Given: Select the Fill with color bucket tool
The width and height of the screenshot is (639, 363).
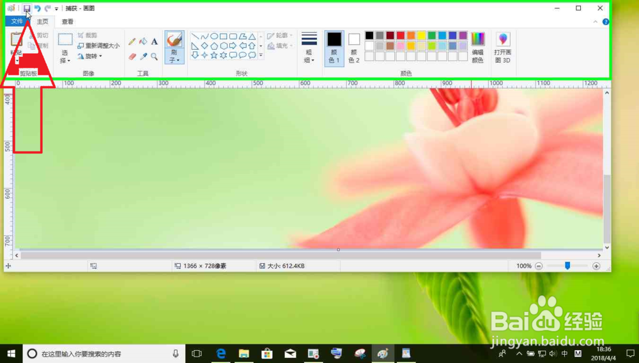Looking at the screenshot, I should click(x=143, y=42).
